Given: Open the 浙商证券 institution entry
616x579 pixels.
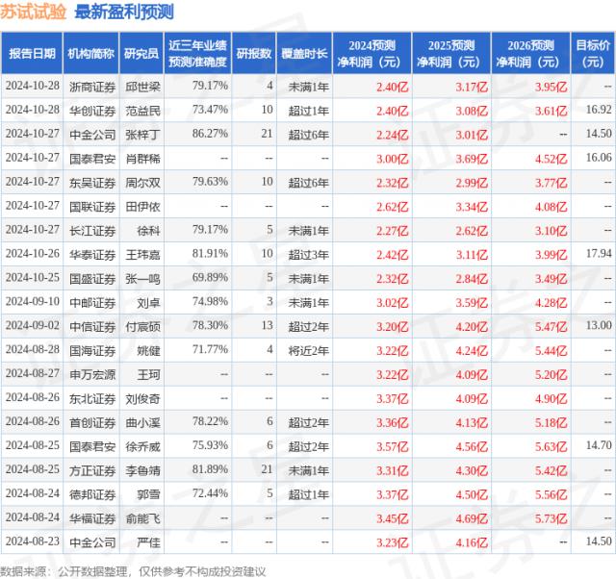Looking at the screenshot, I should pyautogui.click(x=92, y=86).
